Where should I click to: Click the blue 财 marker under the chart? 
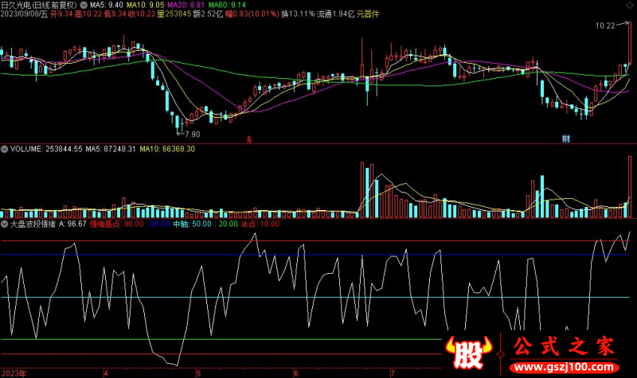pos(565,138)
